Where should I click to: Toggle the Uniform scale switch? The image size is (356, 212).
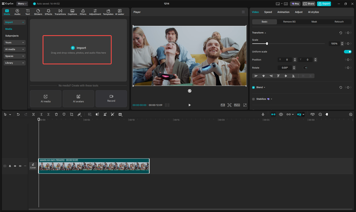[347, 52]
